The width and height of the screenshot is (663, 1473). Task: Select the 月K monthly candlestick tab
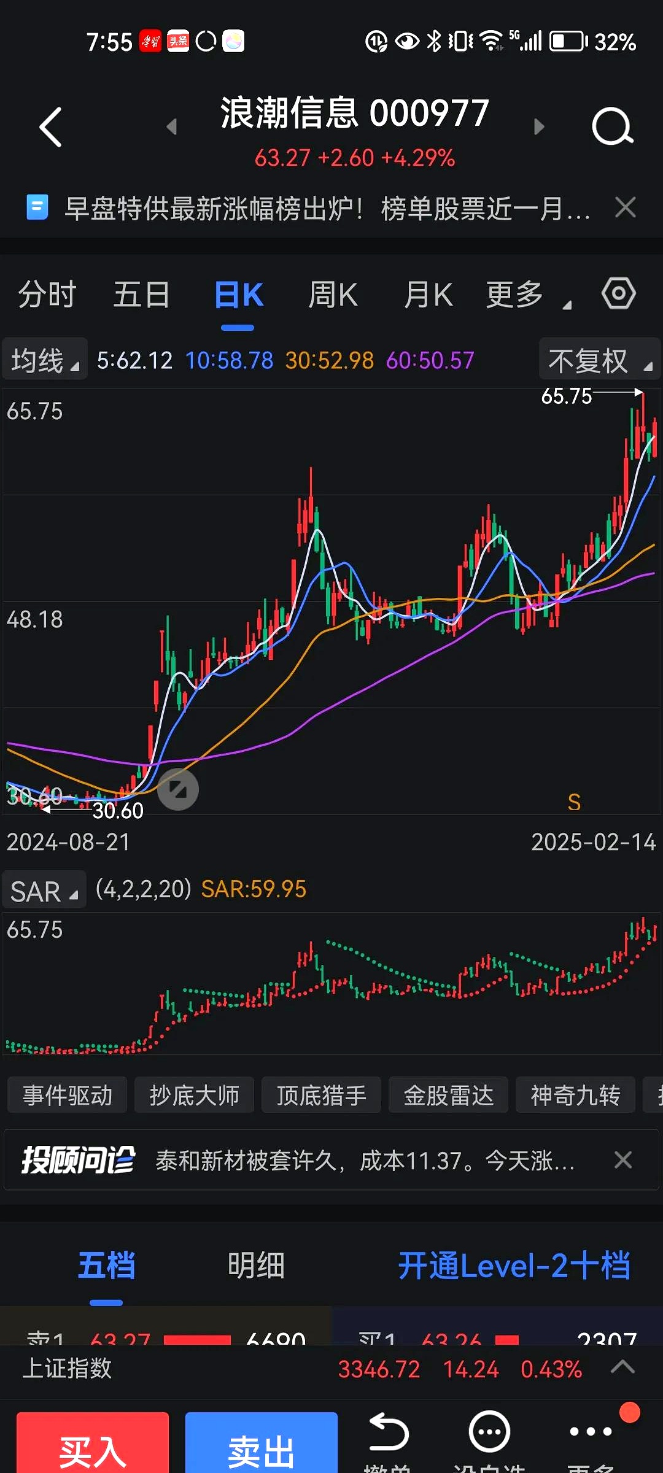coord(428,295)
